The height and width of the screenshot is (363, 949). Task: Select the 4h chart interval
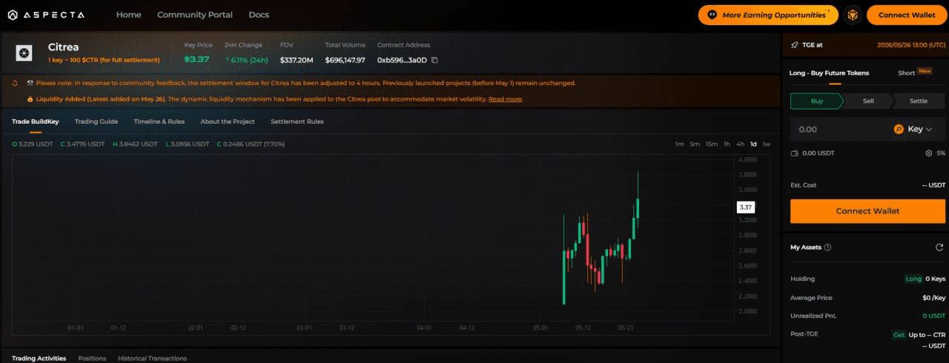(740, 144)
